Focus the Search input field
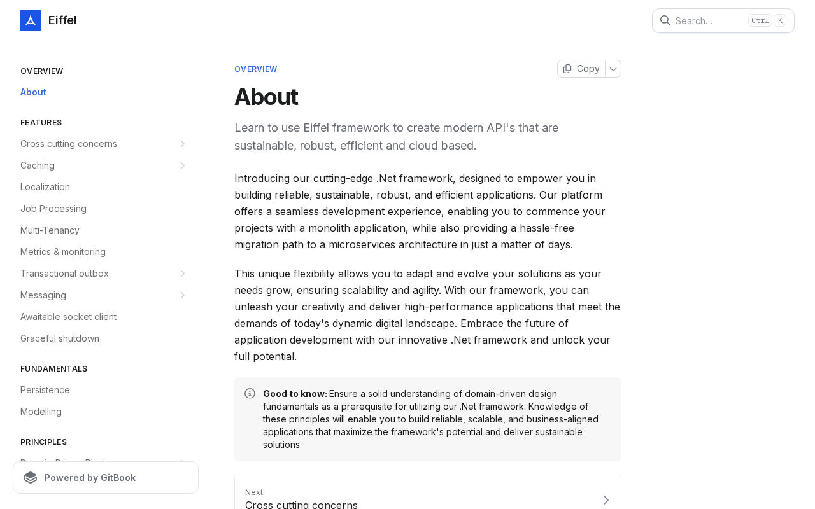The height and width of the screenshot is (509, 815). click(707, 20)
